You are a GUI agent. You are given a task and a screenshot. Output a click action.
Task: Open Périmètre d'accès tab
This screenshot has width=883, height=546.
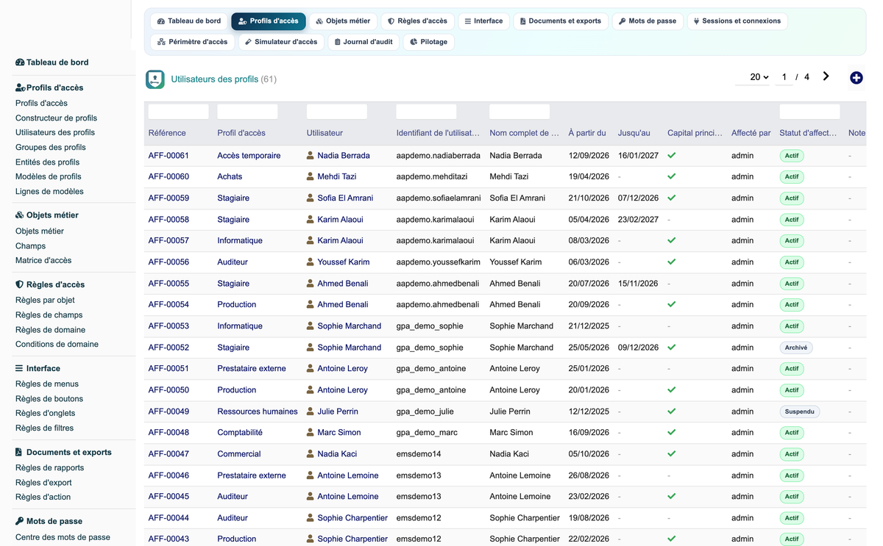click(x=193, y=42)
